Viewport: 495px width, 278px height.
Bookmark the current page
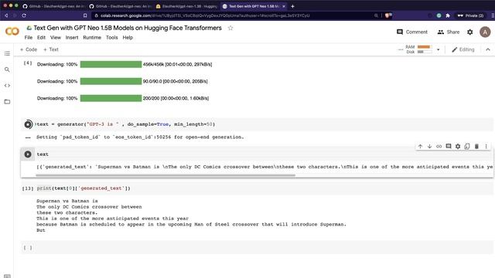tap(85, 15)
